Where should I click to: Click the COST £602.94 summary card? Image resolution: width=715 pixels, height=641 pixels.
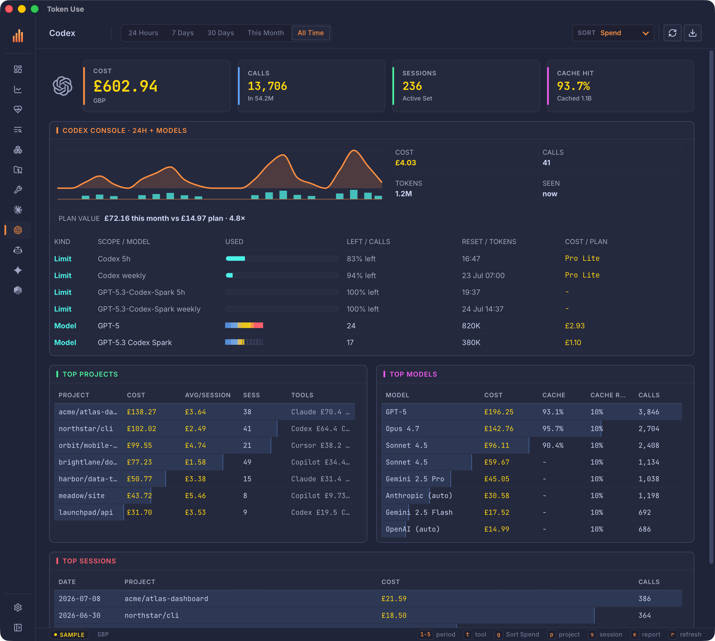click(x=156, y=86)
